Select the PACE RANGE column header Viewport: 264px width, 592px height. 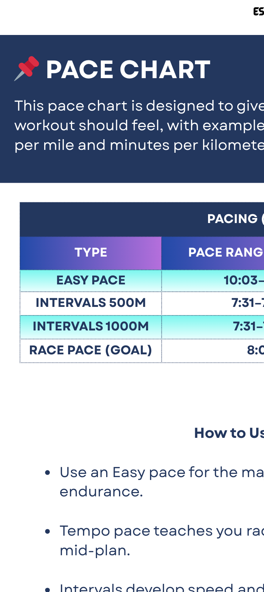pos(226,252)
